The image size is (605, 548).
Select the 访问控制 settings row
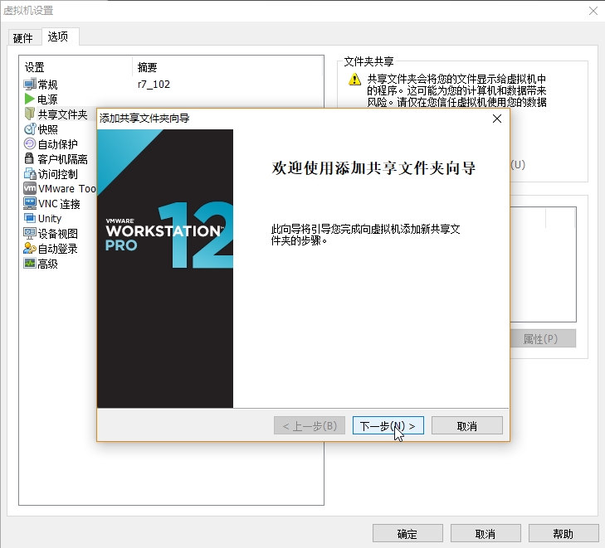pos(58,174)
